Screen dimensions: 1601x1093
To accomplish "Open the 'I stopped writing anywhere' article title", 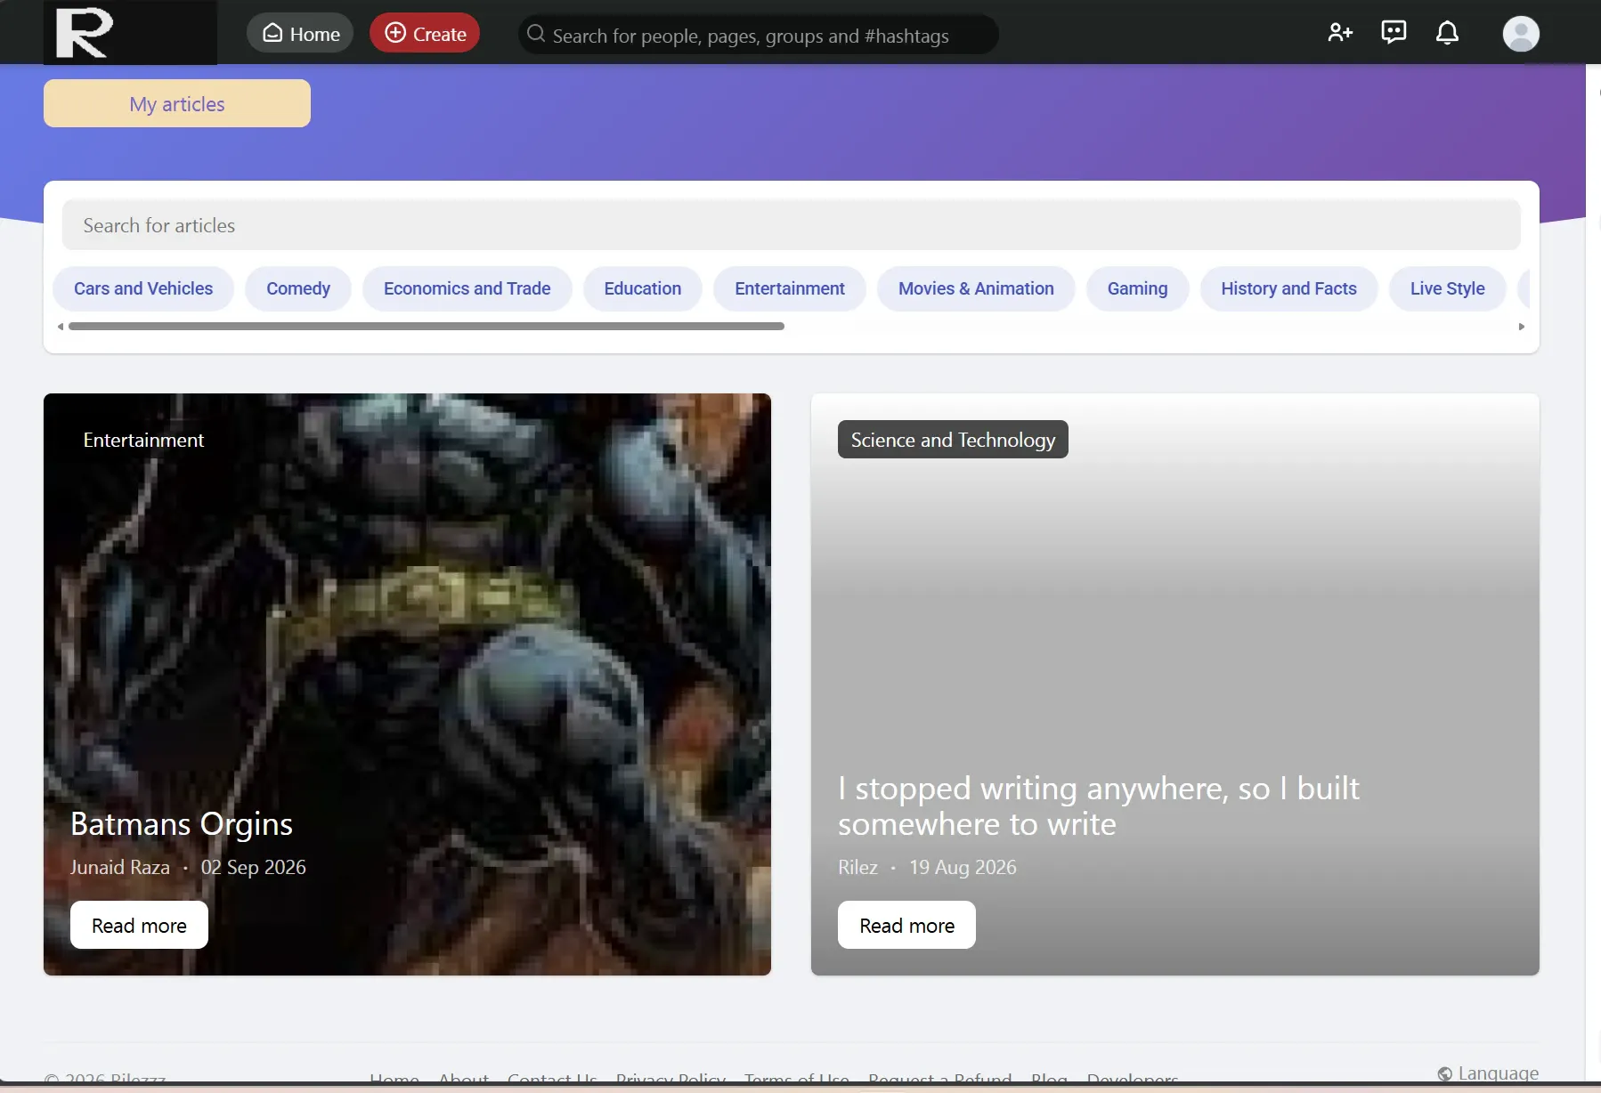I will click(1098, 806).
